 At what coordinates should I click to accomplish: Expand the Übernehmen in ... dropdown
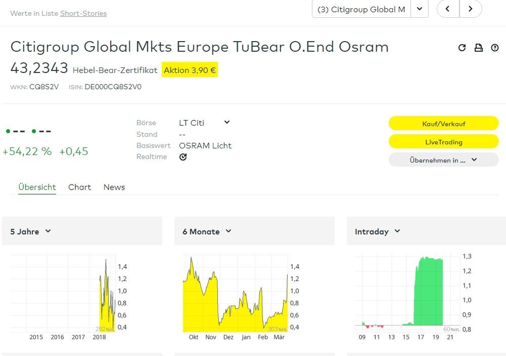tap(443, 160)
